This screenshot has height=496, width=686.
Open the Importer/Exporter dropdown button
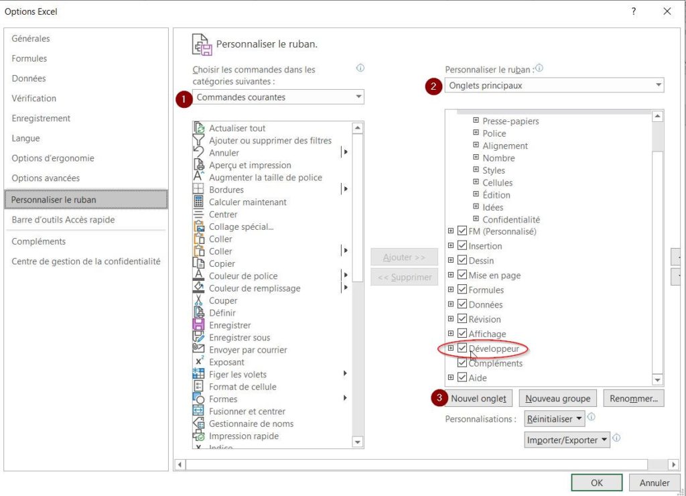(567, 440)
